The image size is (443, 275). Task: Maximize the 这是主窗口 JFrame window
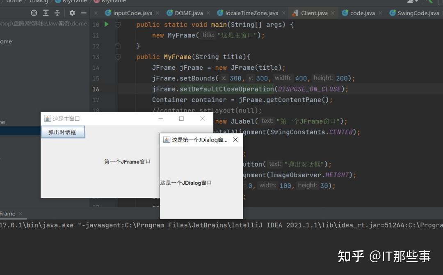coord(181,119)
